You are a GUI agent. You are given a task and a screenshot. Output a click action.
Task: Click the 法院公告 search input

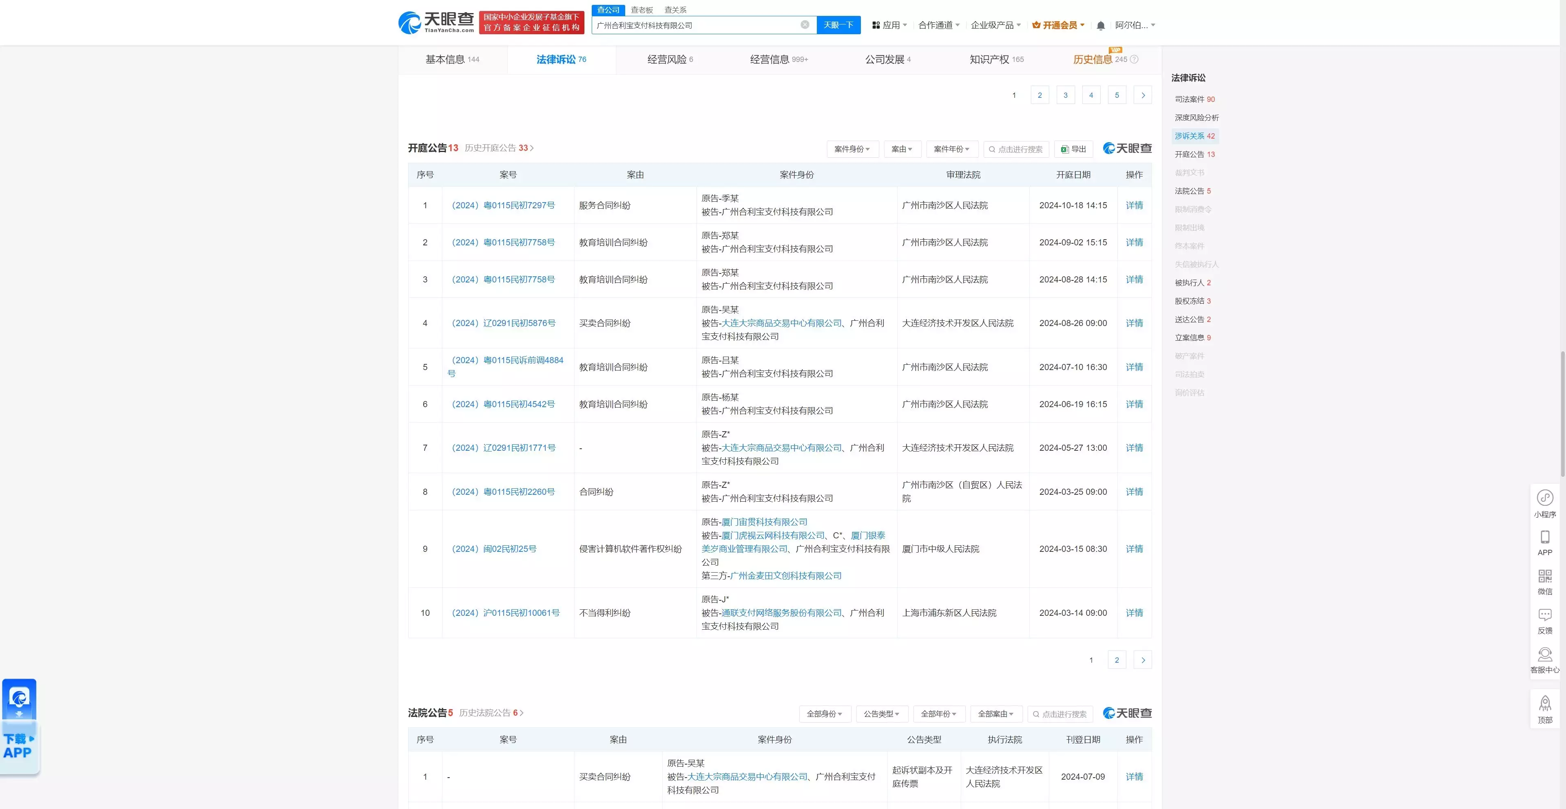[1060, 714]
